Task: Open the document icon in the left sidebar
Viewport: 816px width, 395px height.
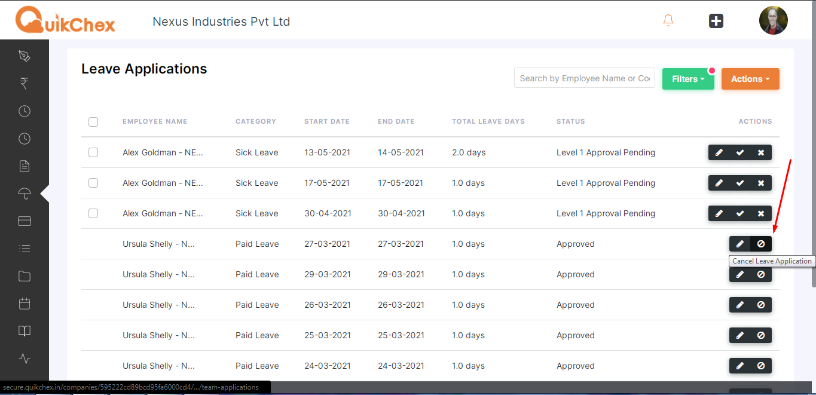Action: coord(24,166)
